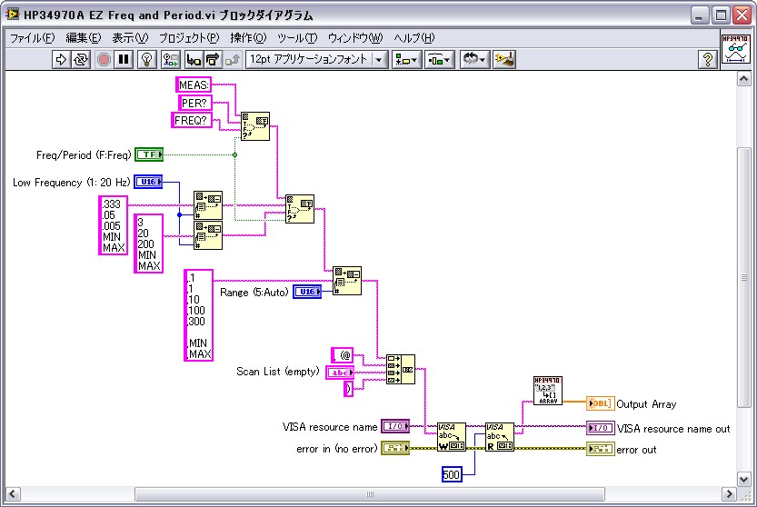
Task: Select the 500 numeric constant
Action: [452, 474]
